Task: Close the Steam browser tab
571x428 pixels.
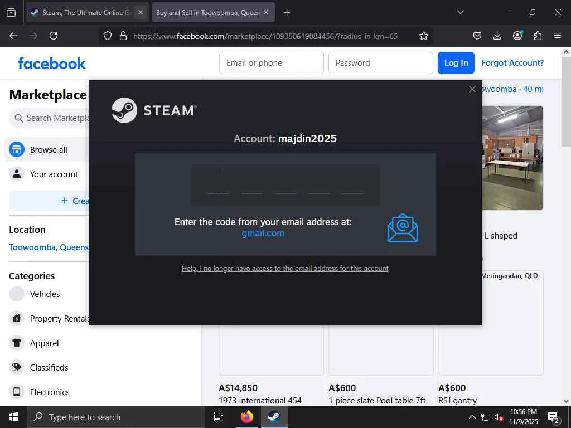Action: click(141, 12)
